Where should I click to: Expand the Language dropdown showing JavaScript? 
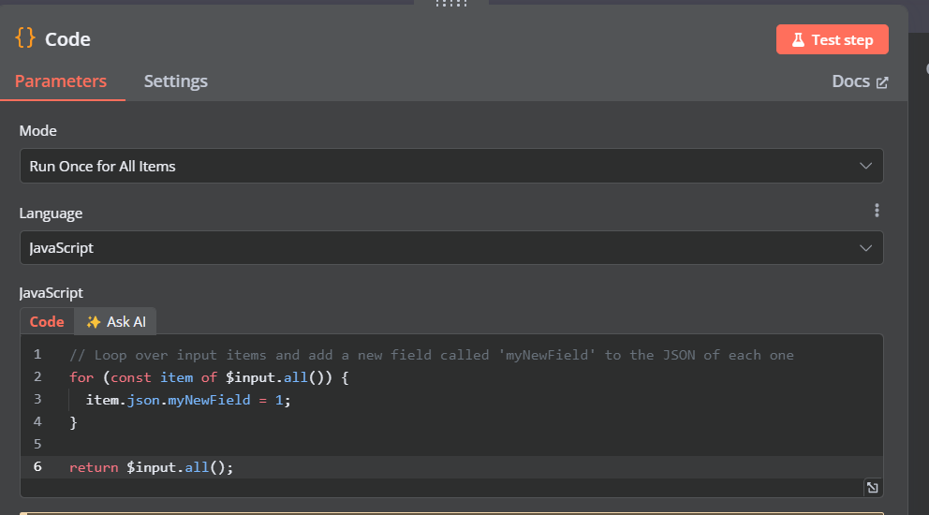(x=450, y=248)
